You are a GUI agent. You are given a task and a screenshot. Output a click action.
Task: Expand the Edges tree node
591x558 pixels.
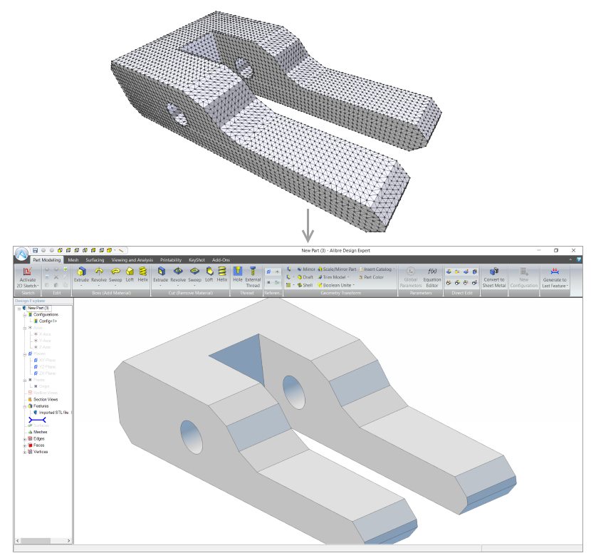25,438
